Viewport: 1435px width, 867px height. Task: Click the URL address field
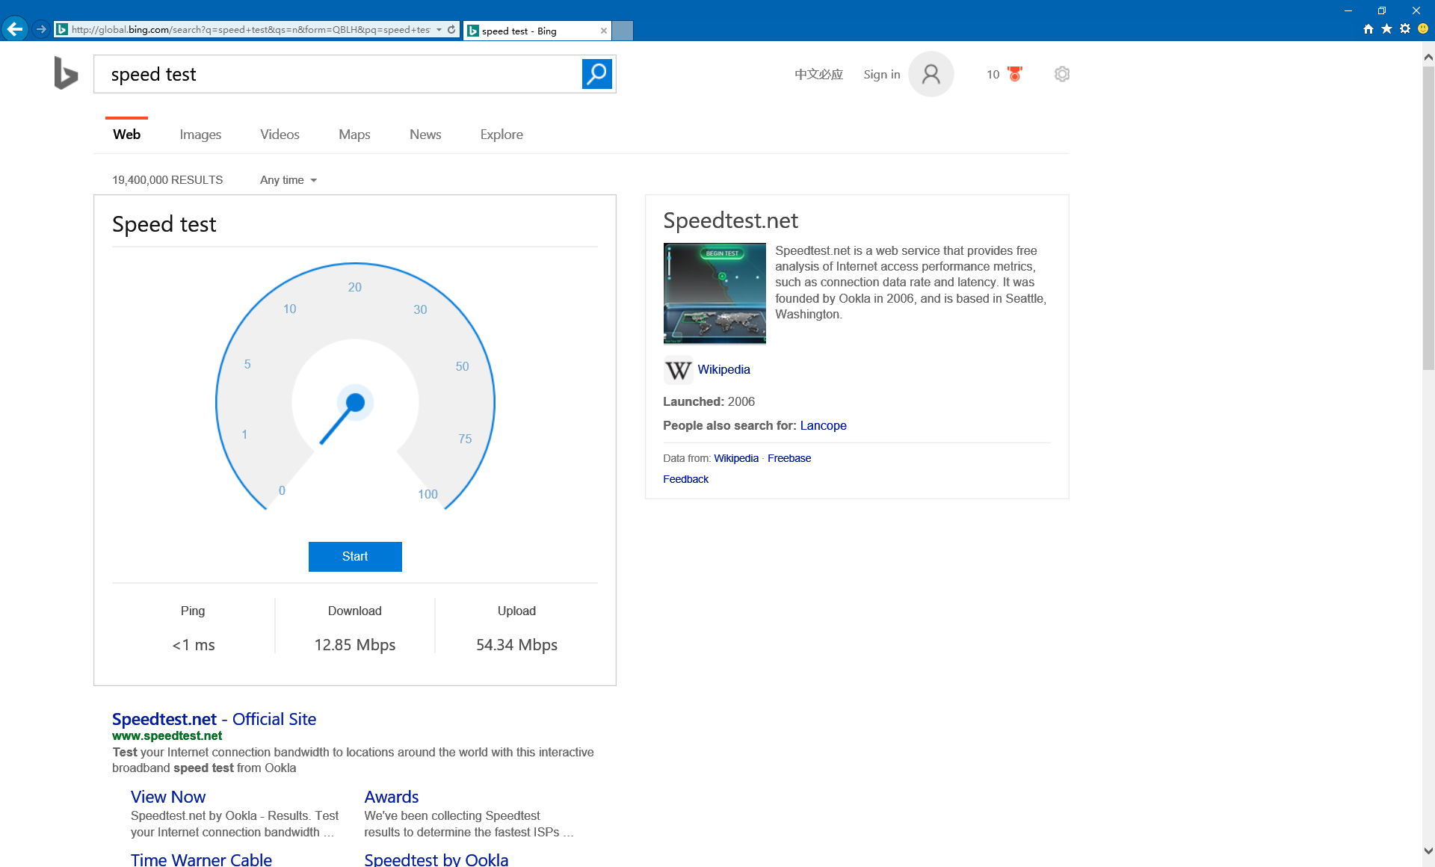tap(250, 30)
